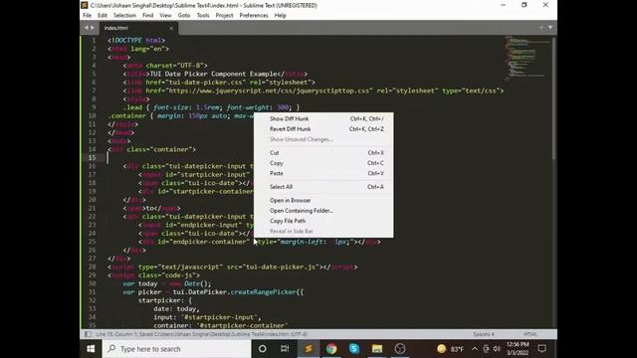Viewport: 637px width, 358px height.
Task: Select Paste in the context menu
Action: [323, 173]
